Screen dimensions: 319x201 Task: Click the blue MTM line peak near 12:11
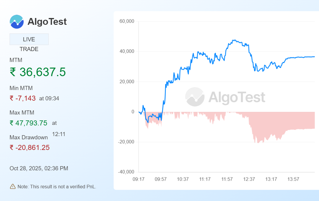(234, 40)
